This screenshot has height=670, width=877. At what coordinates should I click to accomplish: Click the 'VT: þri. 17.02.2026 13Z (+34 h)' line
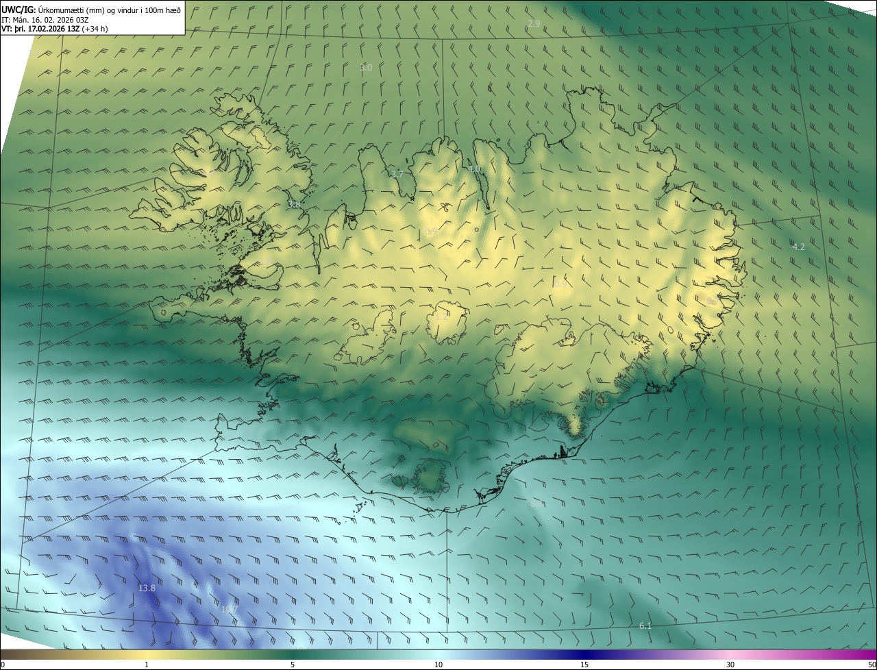[54, 29]
